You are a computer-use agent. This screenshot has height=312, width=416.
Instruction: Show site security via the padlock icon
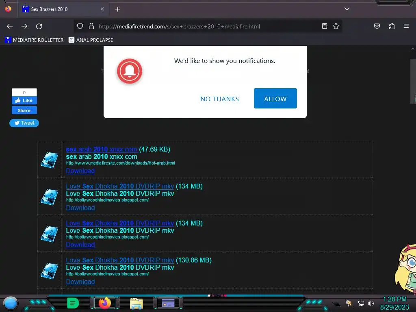point(91,26)
